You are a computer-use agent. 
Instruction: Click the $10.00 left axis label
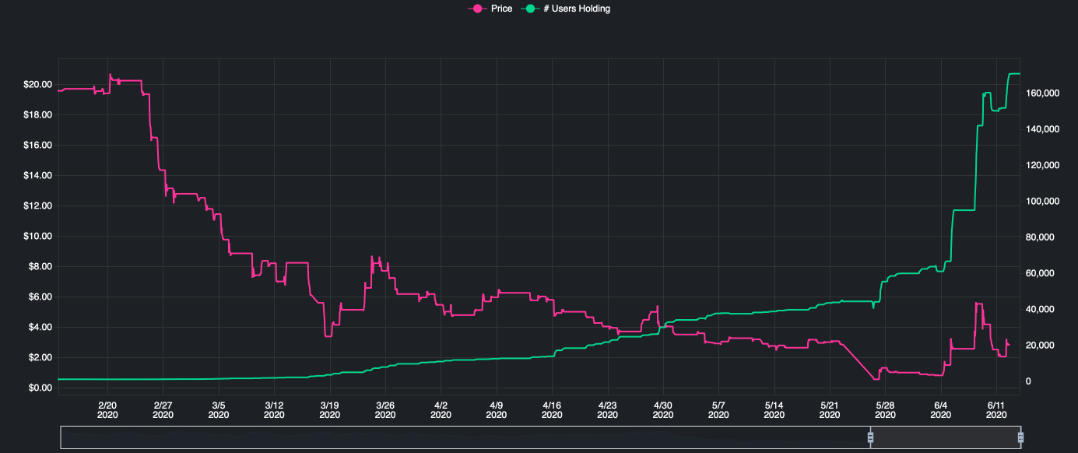(37, 237)
